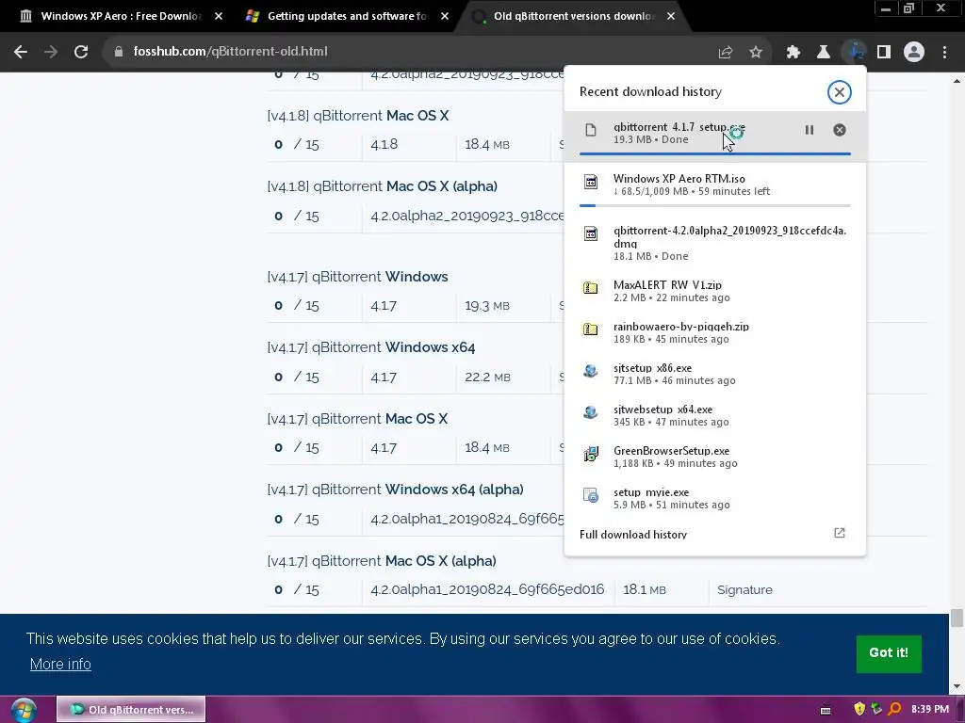Close the Getting updates and software tab

pos(445,16)
